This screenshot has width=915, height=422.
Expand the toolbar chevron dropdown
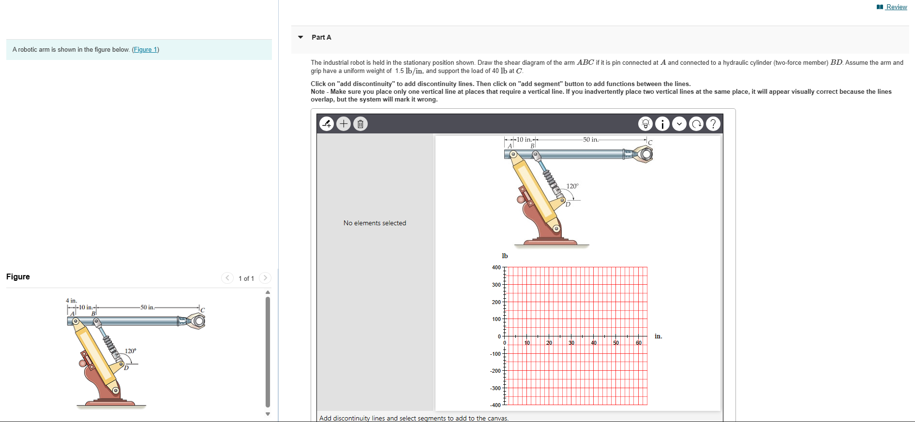point(679,124)
